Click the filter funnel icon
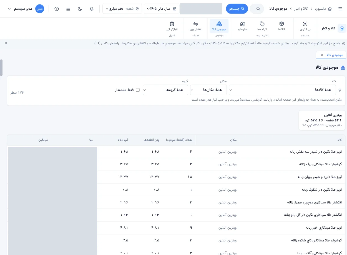Screen dimensions: 347x255 point(340,90)
